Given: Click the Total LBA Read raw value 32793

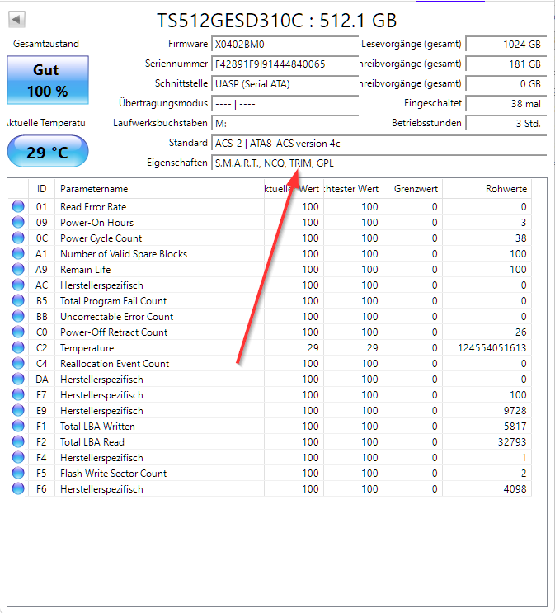Looking at the screenshot, I should pos(512,441).
